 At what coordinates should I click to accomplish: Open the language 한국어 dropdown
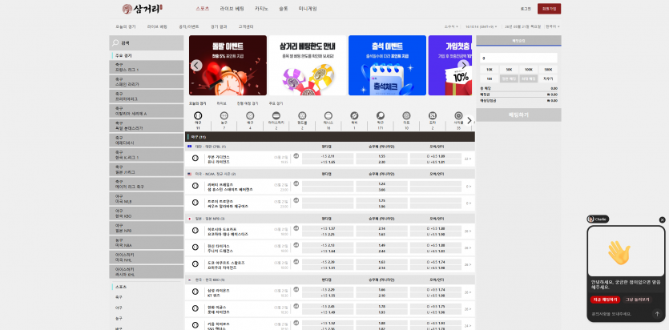553,26
